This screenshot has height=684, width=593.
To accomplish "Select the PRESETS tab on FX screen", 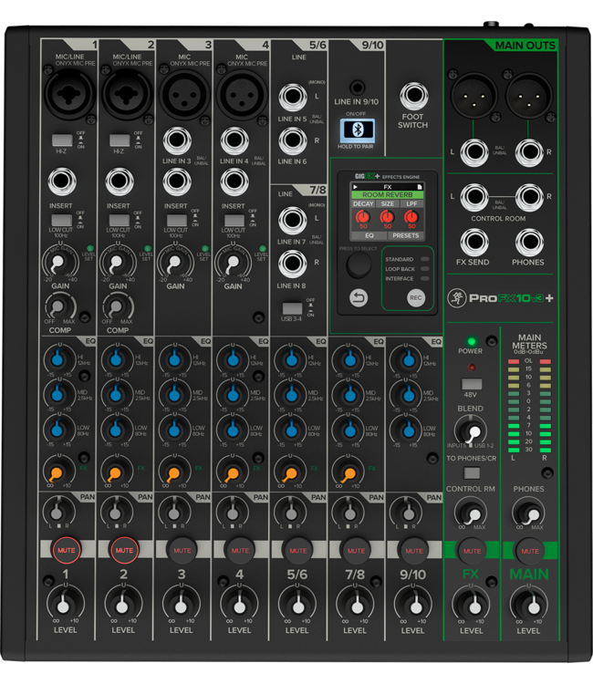I will (405, 235).
